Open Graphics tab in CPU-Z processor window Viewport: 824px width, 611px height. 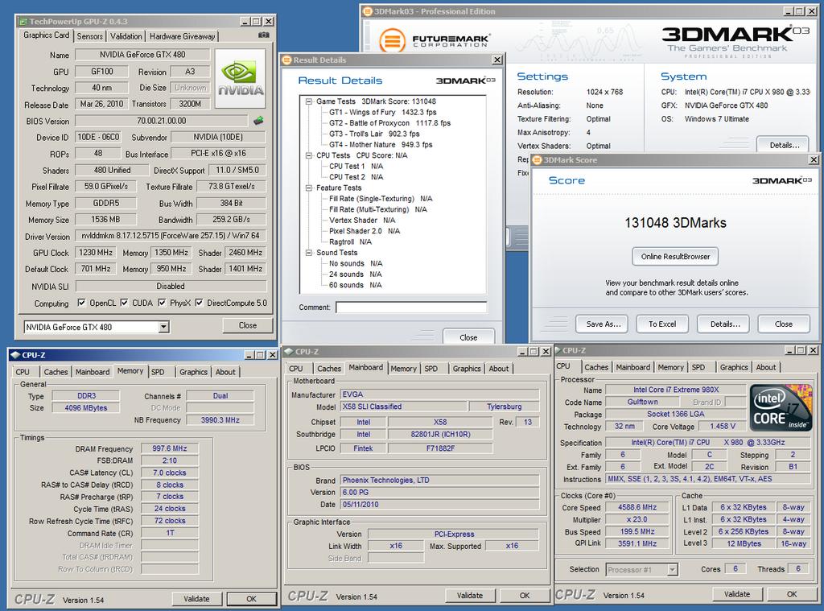point(734,368)
